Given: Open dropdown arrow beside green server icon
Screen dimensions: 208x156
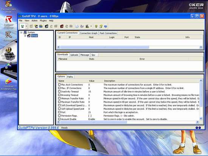Looking at the screenshot, I should point(26,26).
